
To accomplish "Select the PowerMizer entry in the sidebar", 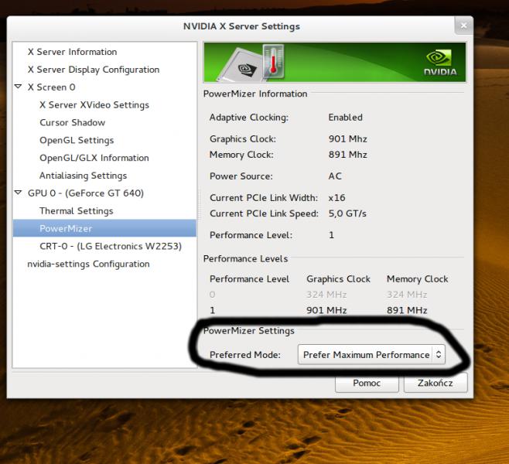I will (x=66, y=228).
